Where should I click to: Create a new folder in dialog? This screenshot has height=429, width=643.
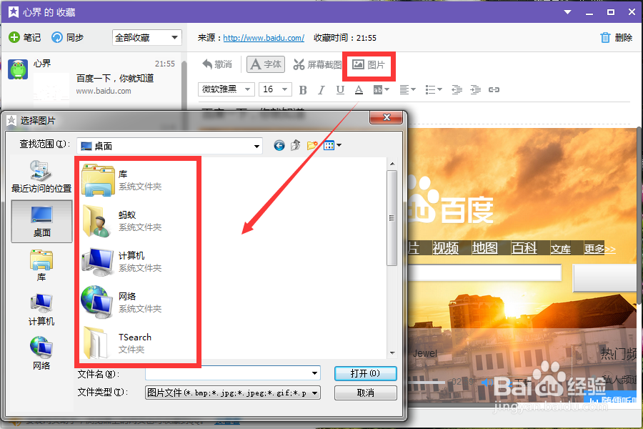(312, 145)
